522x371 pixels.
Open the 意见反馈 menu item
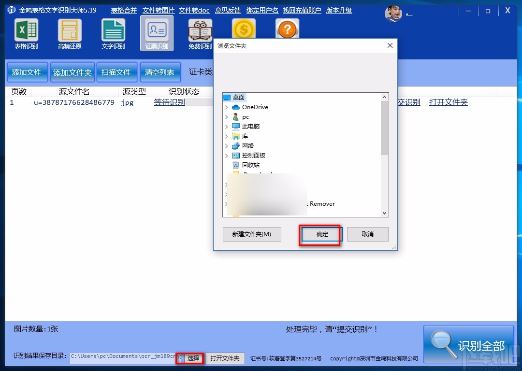[x=228, y=10]
